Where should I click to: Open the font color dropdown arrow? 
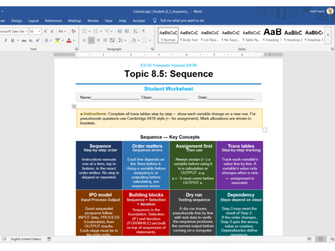pos(74,40)
